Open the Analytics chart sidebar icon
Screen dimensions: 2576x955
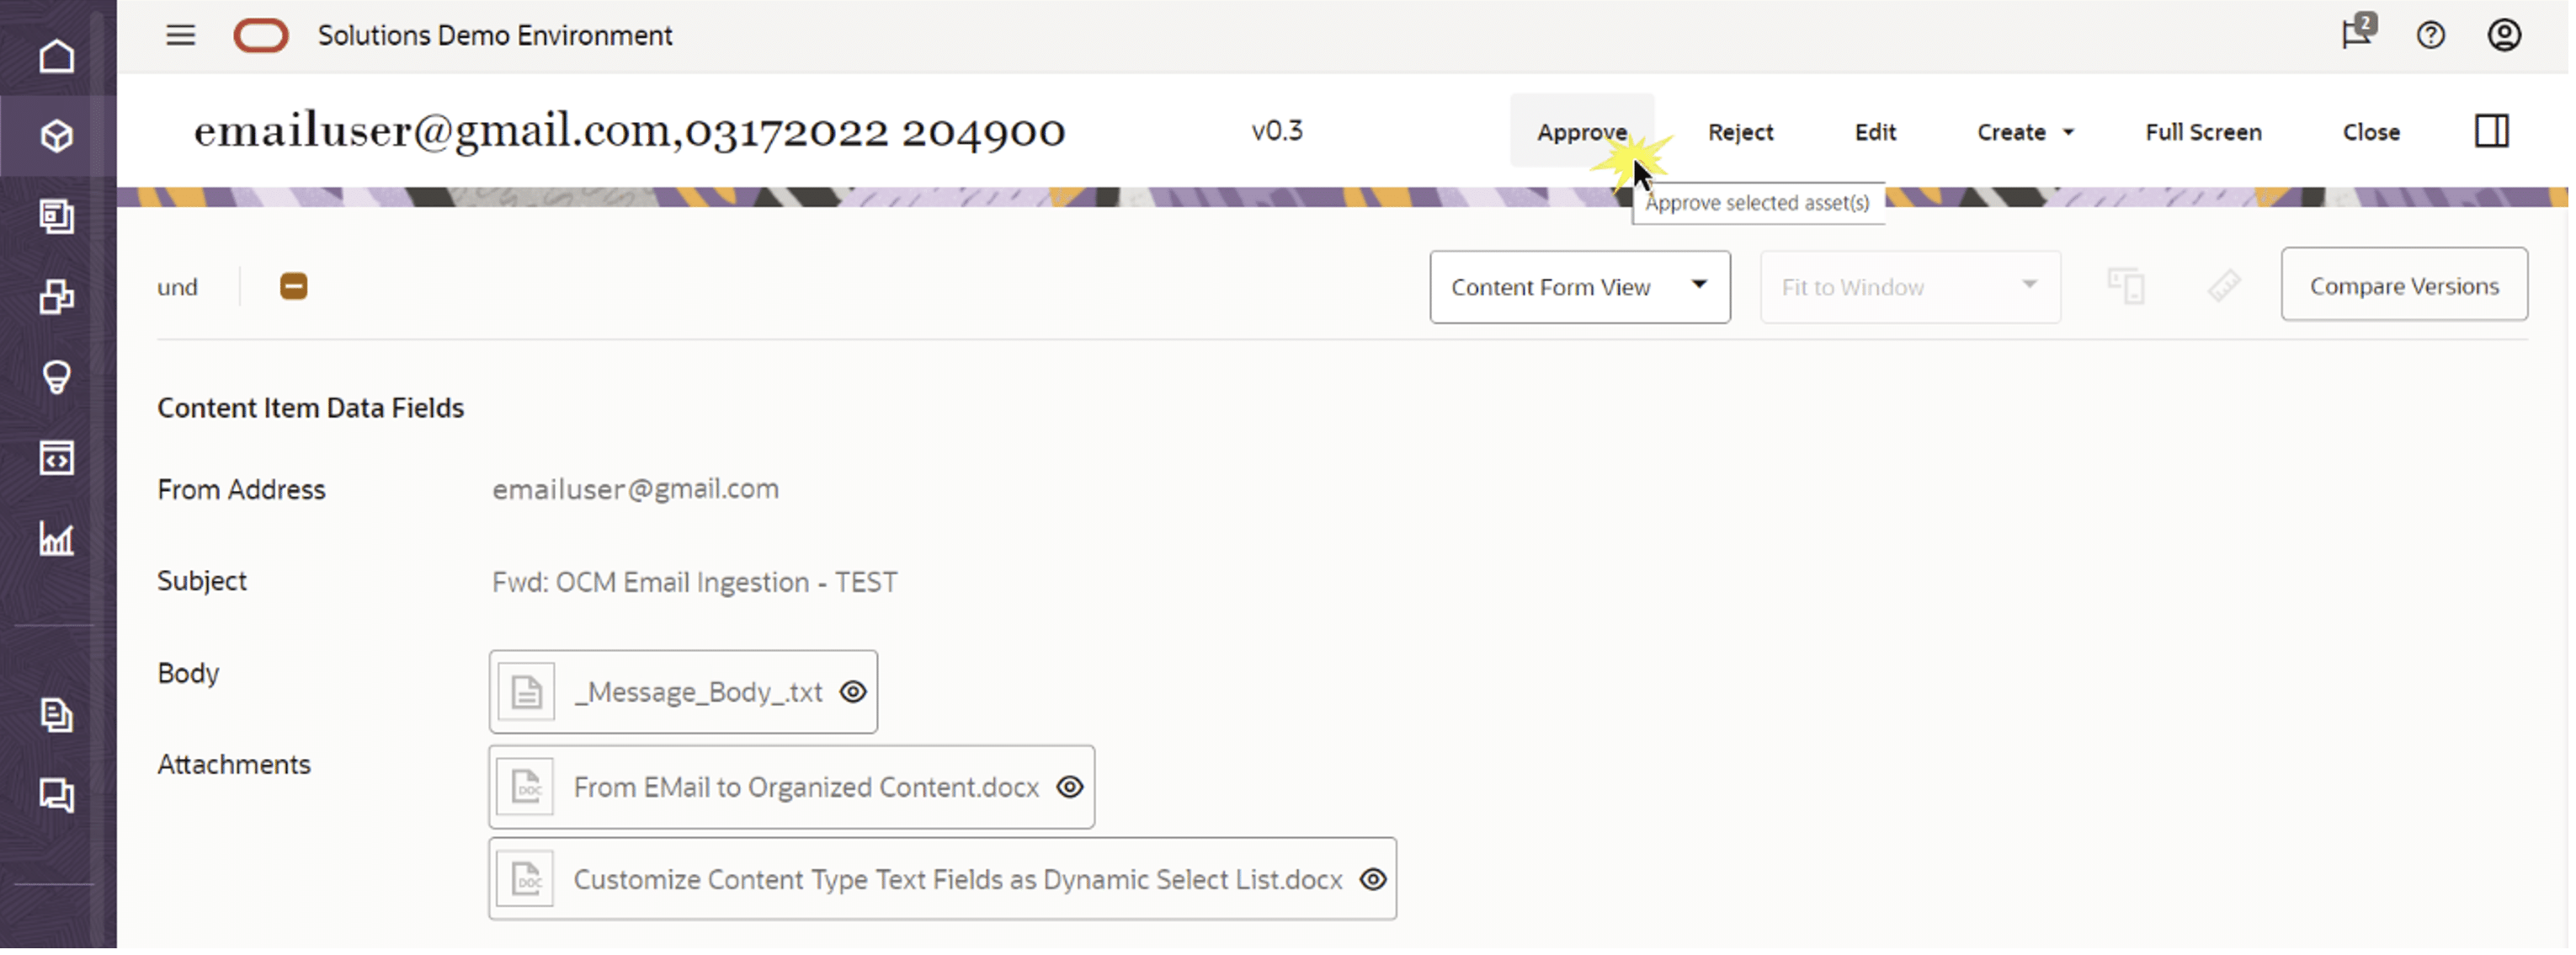click(57, 539)
